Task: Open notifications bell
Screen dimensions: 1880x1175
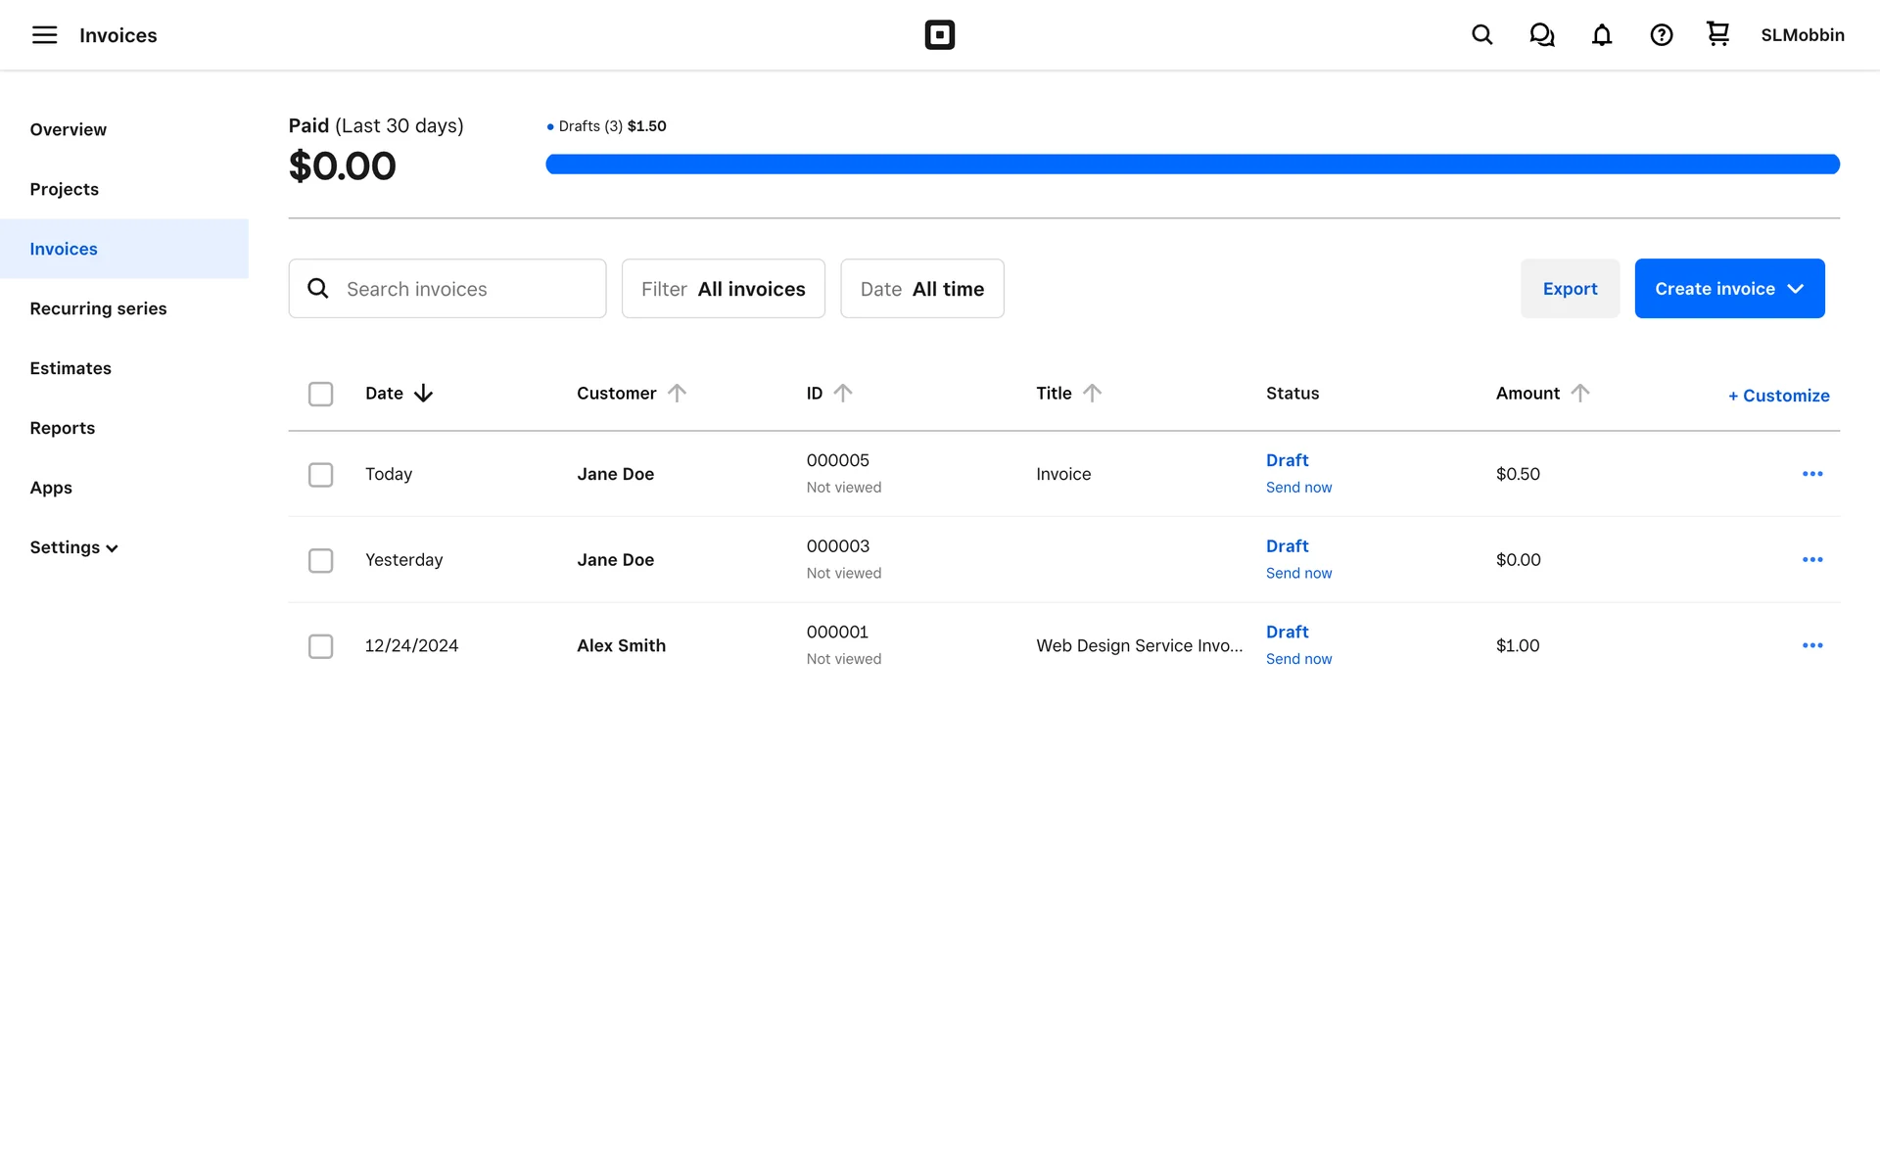Action: 1601,35
